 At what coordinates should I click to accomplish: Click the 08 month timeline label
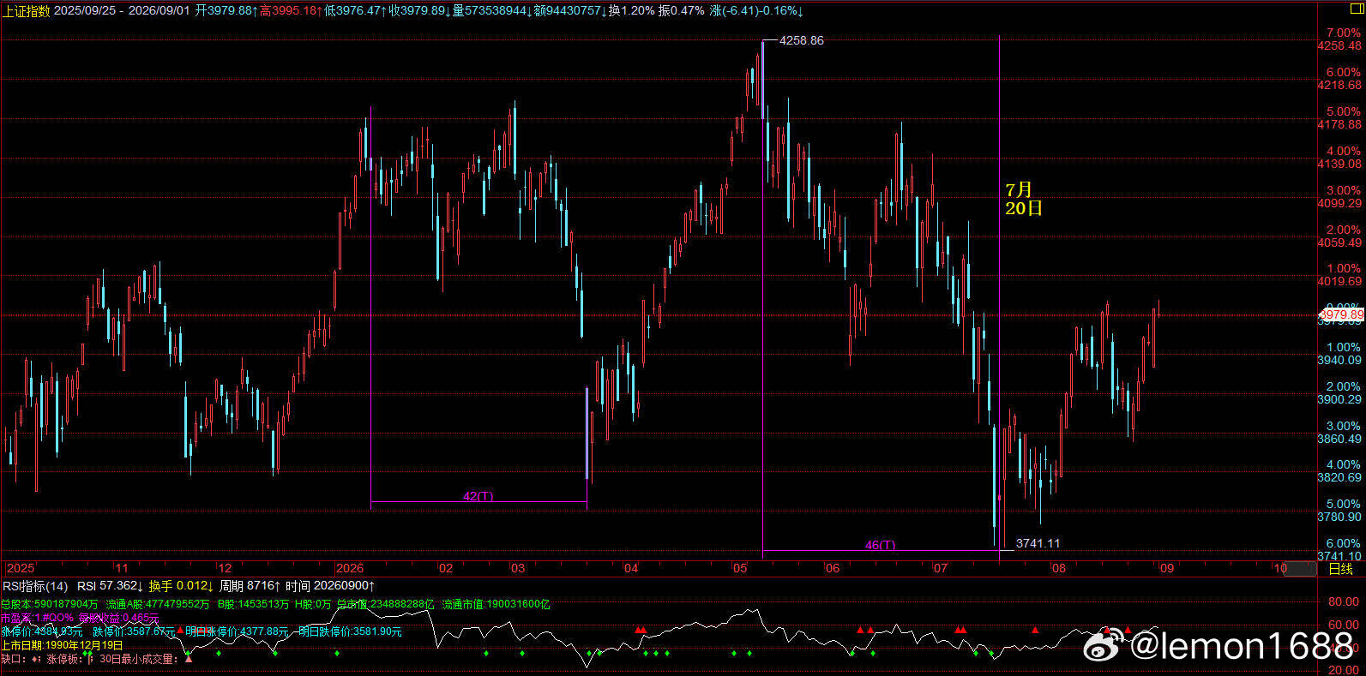point(1059,568)
